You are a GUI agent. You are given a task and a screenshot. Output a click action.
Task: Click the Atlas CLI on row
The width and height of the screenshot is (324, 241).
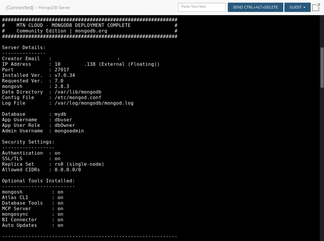[33, 198]
